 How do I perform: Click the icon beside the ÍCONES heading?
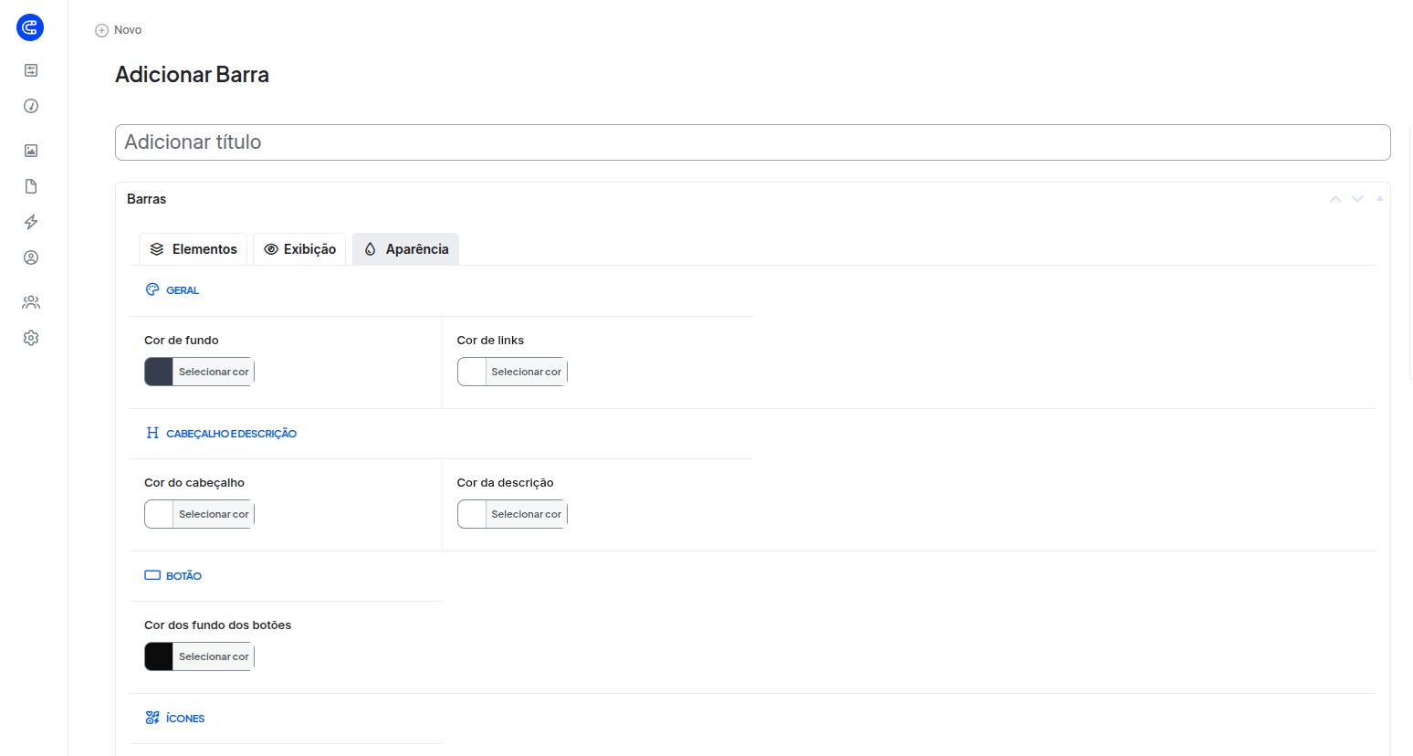[152, 718]
